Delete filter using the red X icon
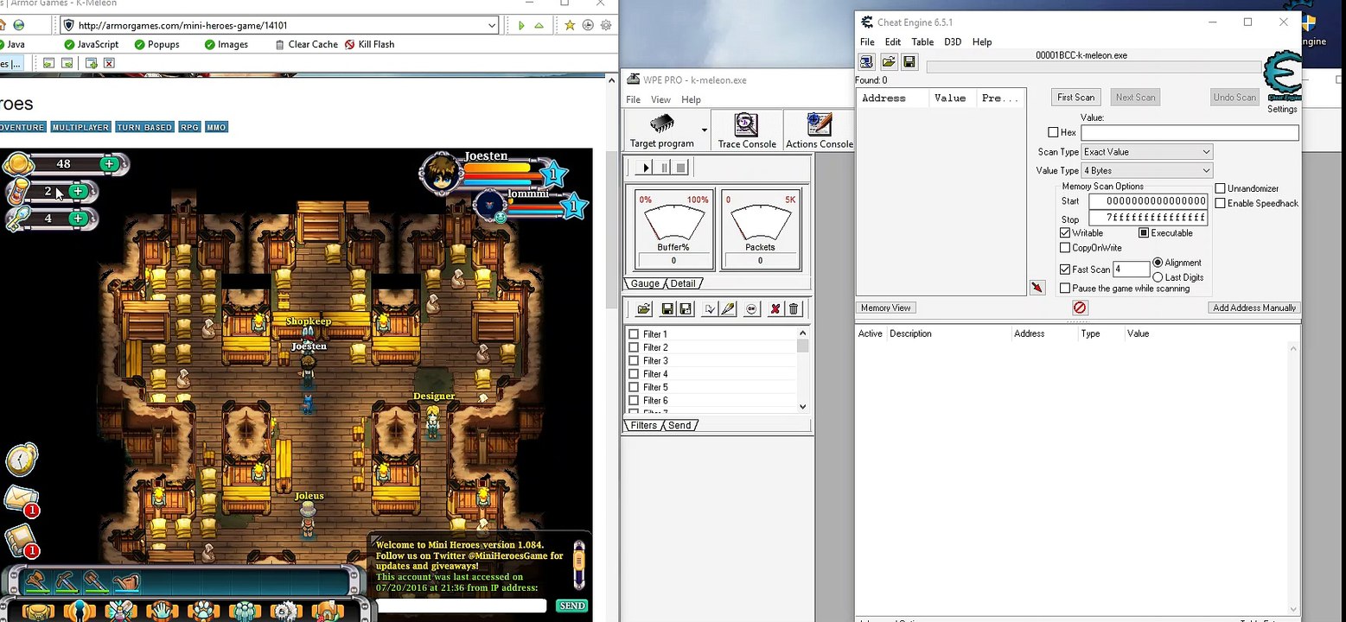 775,309
